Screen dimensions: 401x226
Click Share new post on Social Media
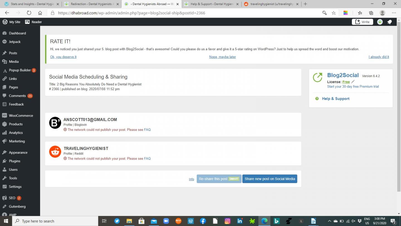(x=270, y=179)
